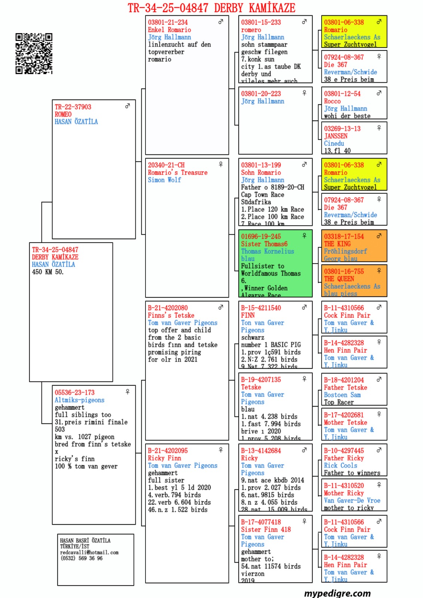
Task: Click female symbol in Sister Thomas6 box
Action: (x=304, y=236)
